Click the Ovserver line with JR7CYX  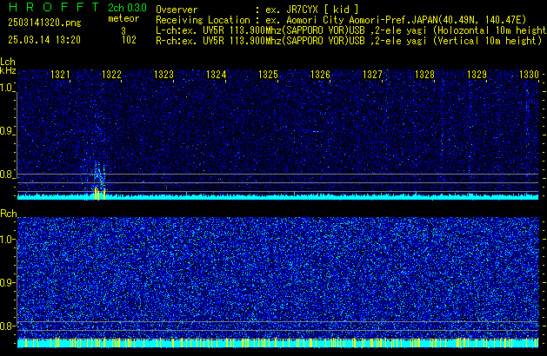coord(257,10)
